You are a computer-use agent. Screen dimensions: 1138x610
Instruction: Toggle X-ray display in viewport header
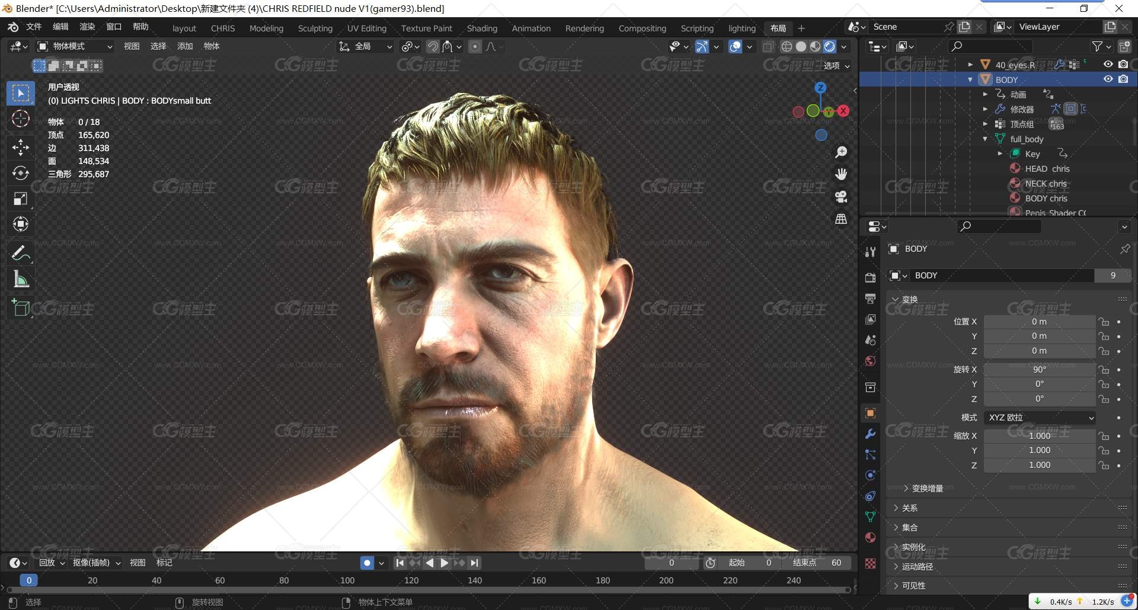pos(768,46)
